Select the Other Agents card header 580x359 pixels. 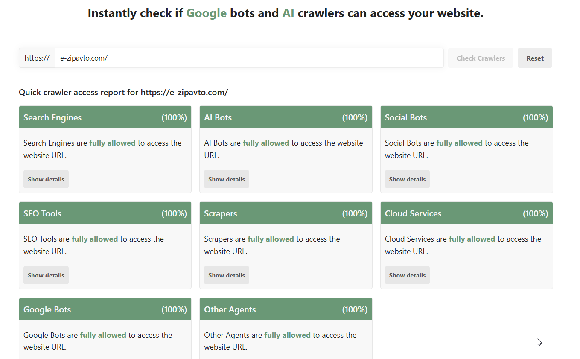[286, 309]
